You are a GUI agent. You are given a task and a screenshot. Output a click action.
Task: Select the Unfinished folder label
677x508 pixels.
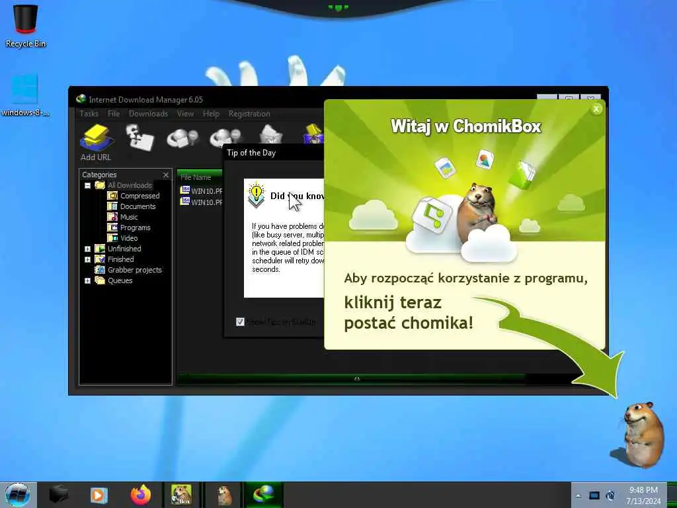[x=124, y=249]
